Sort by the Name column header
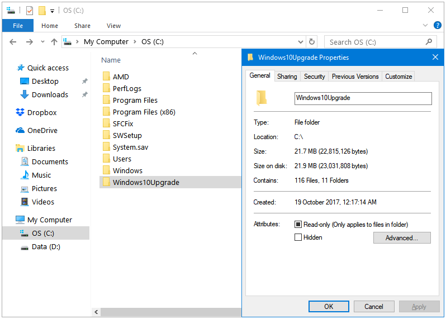Viewport: 446px width, 319px height. point(111,60)
